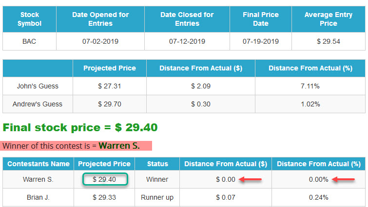
Task: Click the Andrew's Guess row label
Action: pyautogui.click(x=38, y=104)
